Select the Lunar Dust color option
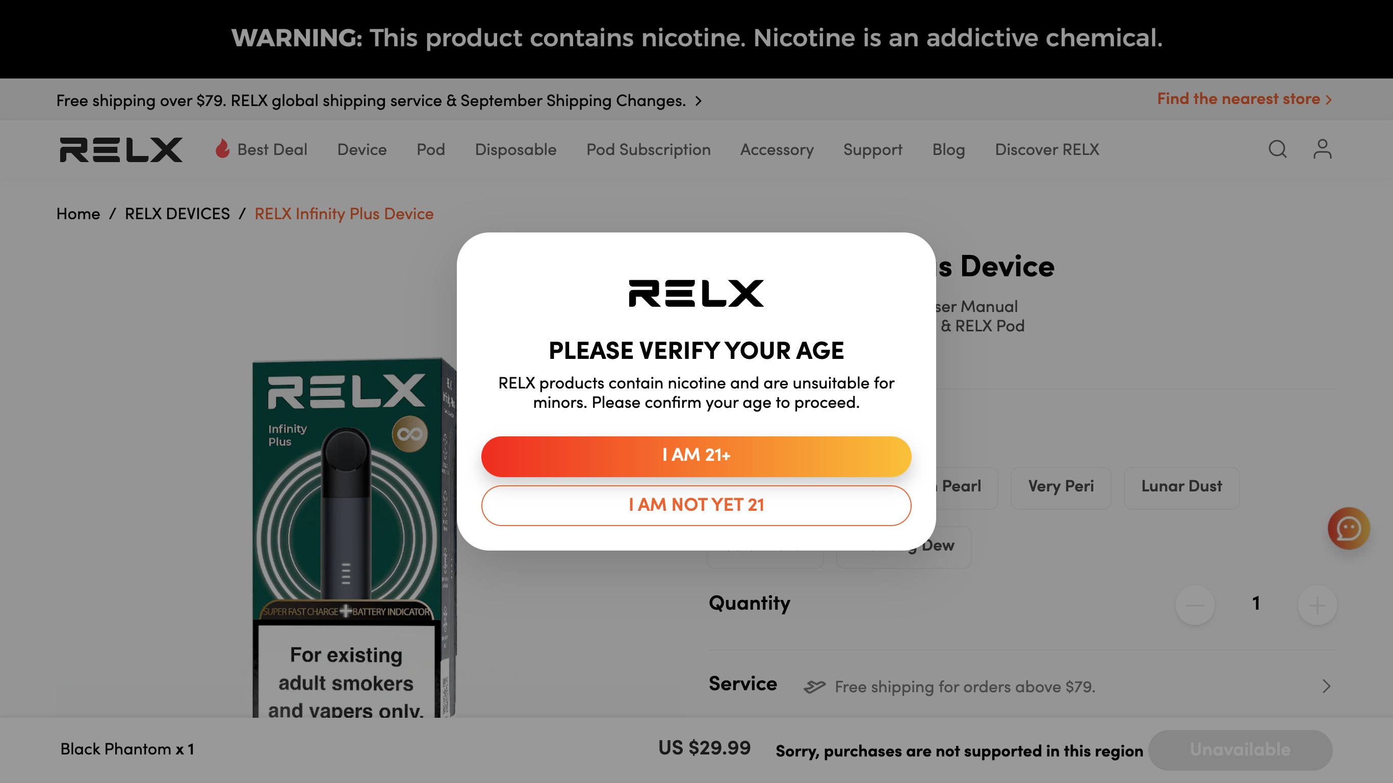Viewport: 1393px width, 783px height. tap(1181, 487)
